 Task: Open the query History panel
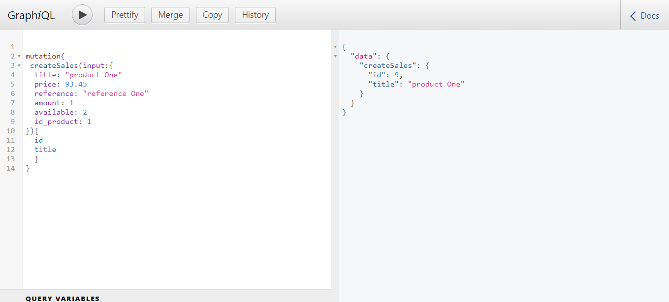255,15
